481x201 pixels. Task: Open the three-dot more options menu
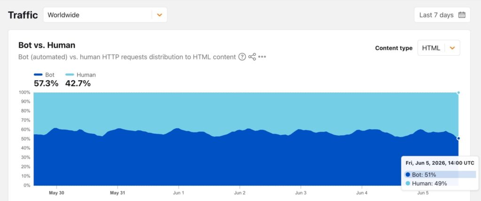262,57
